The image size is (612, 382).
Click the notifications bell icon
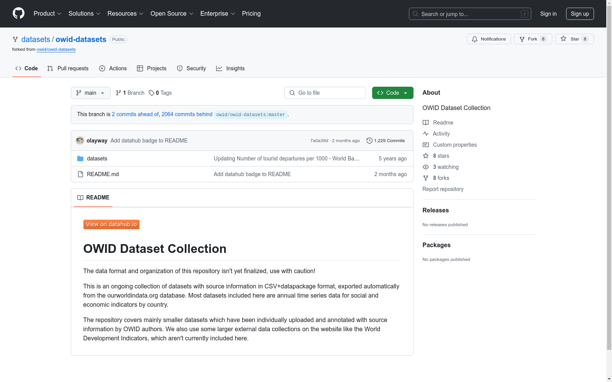(x=475, y=39)
